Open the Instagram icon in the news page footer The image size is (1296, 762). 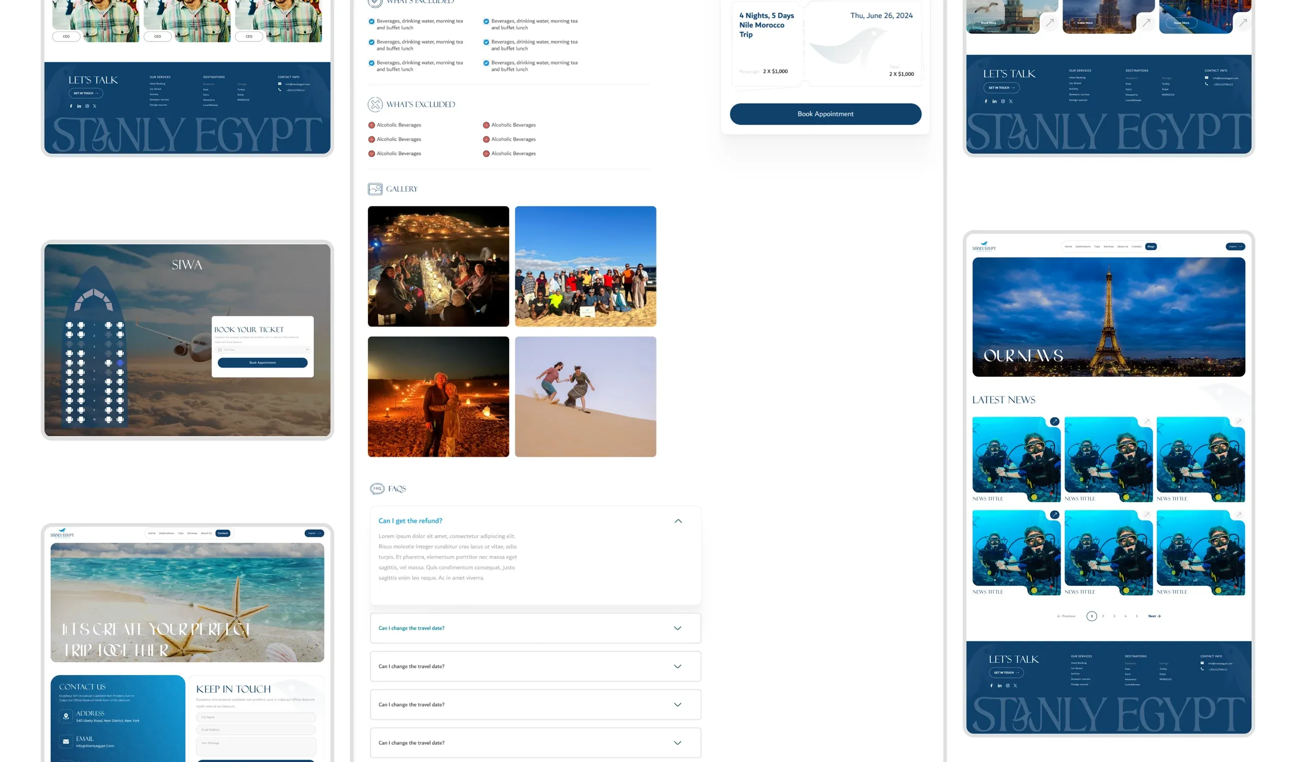point(1007,686)
